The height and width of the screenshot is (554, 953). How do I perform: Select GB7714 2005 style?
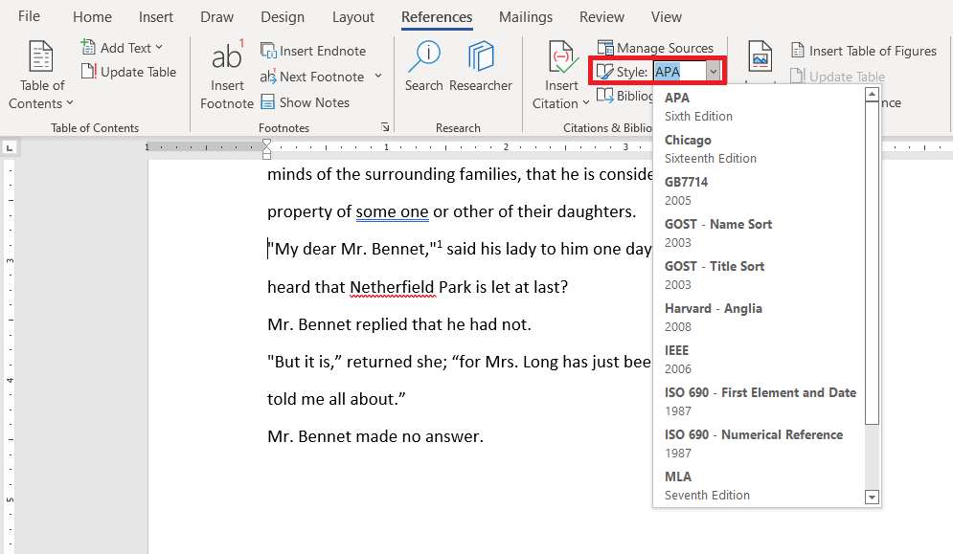click(x=759, y=190)
